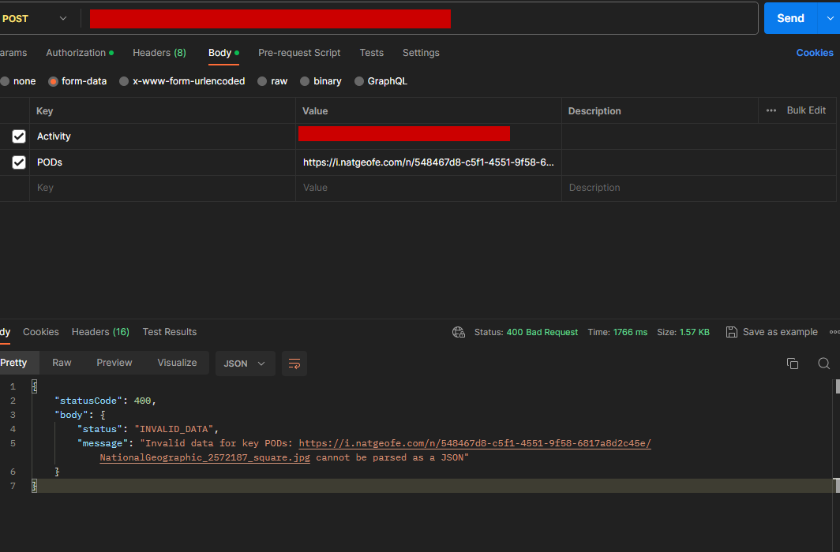Open the response Headers (16) tab

coord(100,332)
